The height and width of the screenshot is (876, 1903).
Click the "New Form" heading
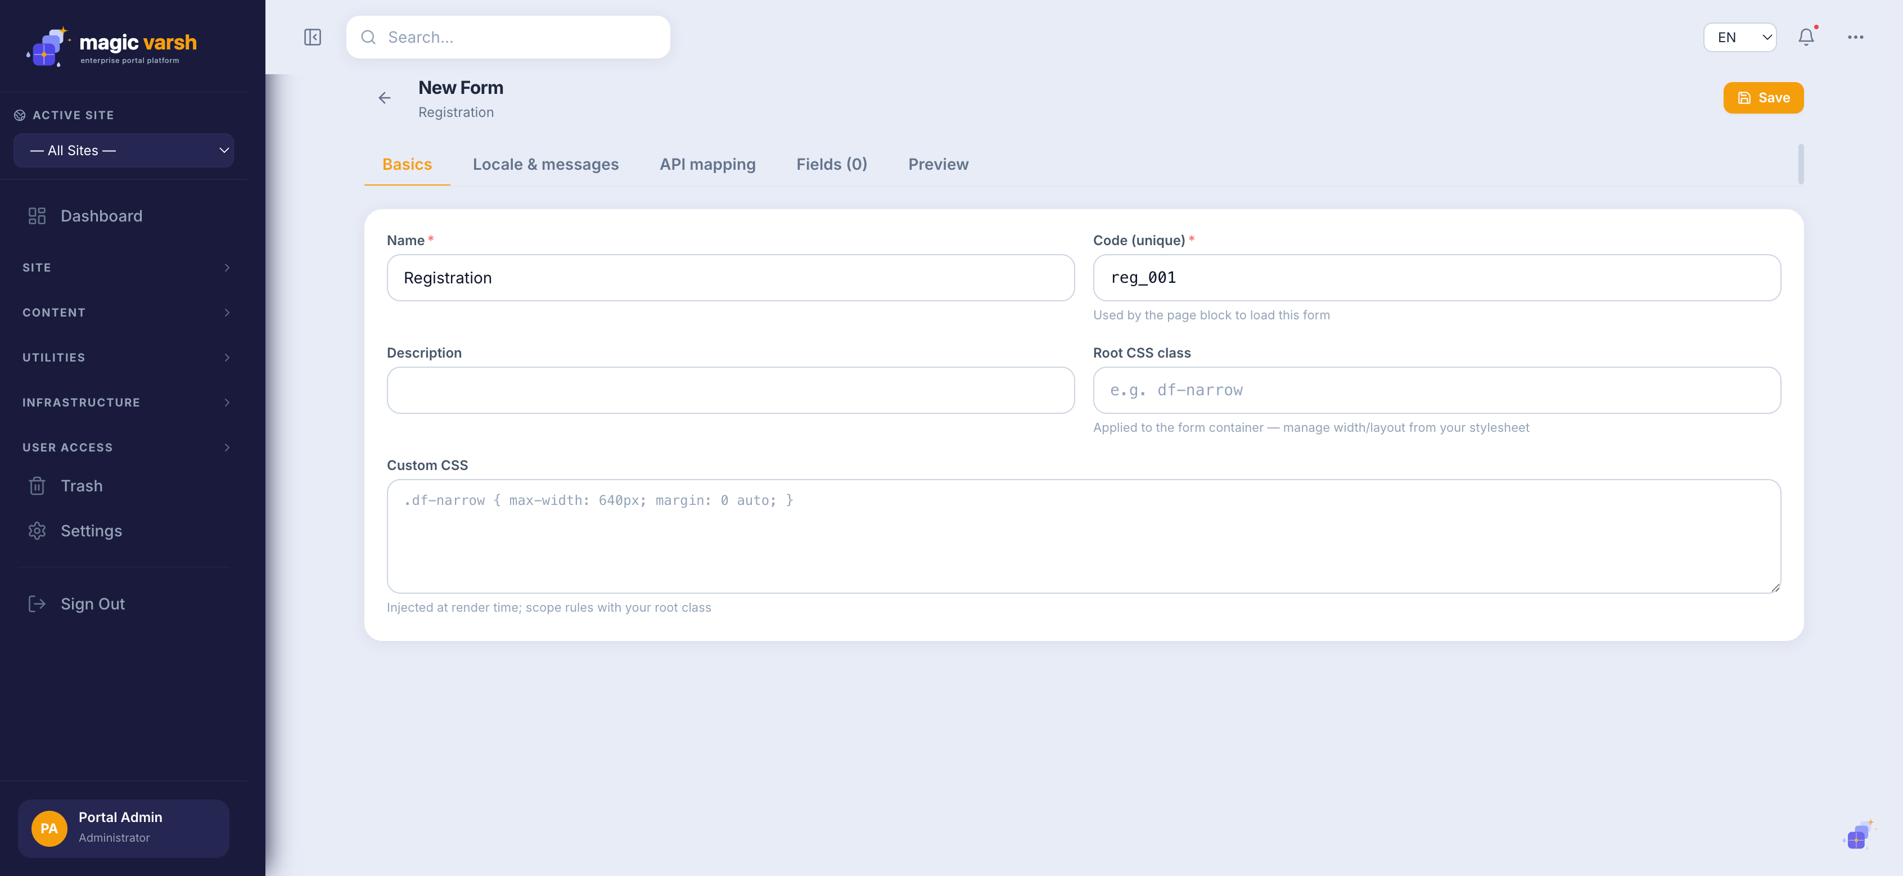(x=461, y=88)
